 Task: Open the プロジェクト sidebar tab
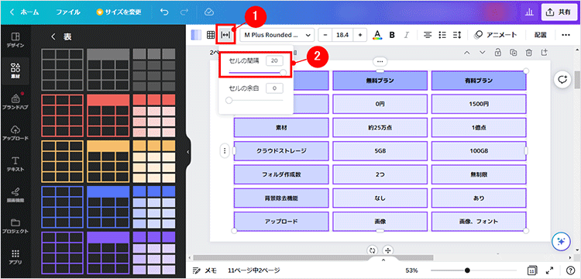click(15, 226)
